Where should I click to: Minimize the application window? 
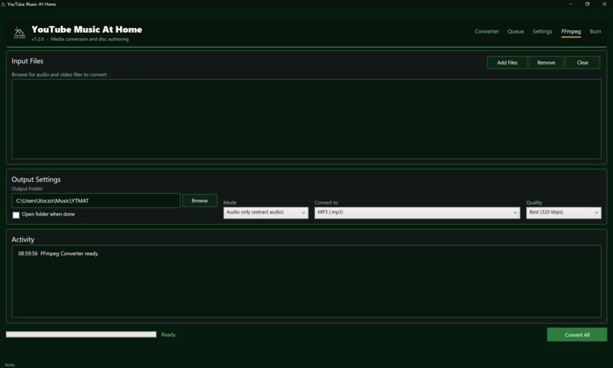(x=570, y=4)
